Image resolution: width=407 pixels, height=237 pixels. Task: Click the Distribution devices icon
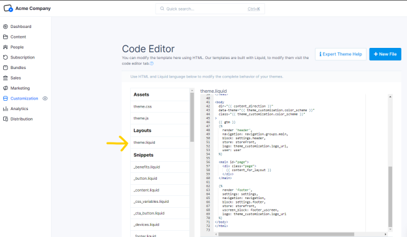(6, 119)
